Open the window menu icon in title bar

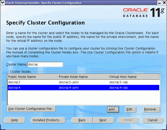[x=3, y=3]
